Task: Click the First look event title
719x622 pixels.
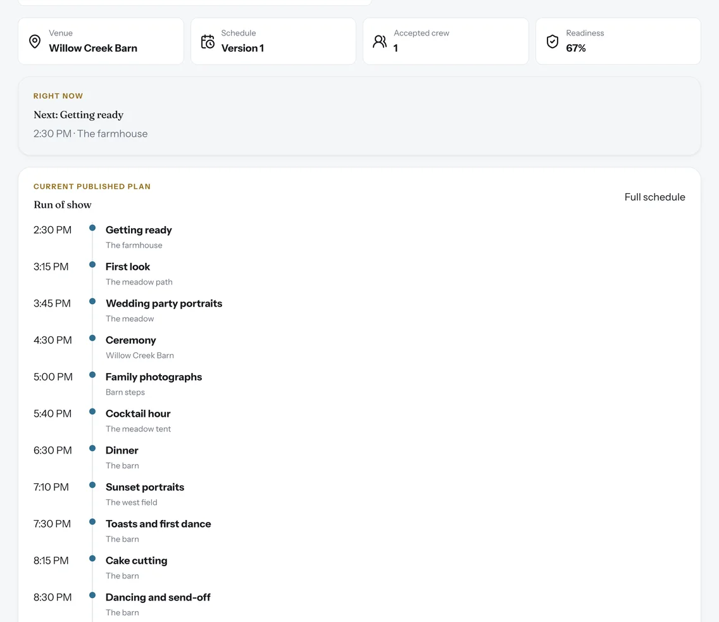Action: [127, 267]
